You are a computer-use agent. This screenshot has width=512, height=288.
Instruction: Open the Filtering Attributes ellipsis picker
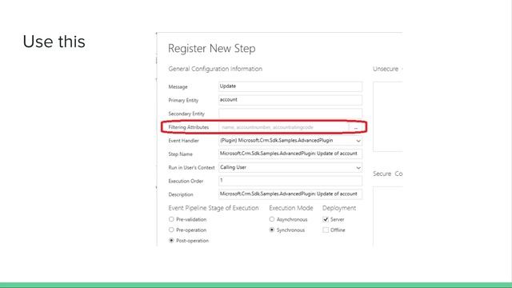(356, 127)
